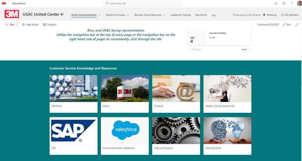This screenshot has height=161, width=302.
Task: Open the Training Center thumbnail
Action: coord(227,131)
